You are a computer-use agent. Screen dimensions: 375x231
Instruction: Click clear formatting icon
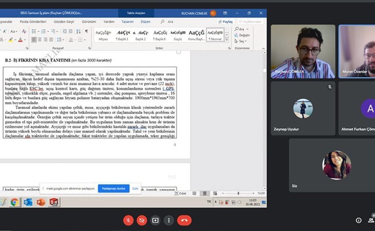coord(24,31)
